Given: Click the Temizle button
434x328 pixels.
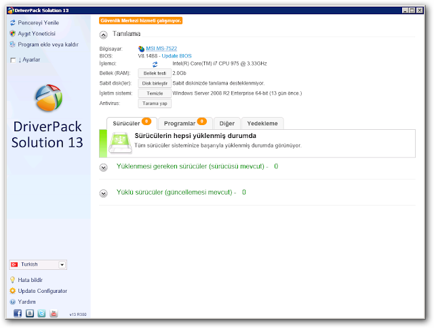Looking at the screenshot, I should tap(155, 93).
